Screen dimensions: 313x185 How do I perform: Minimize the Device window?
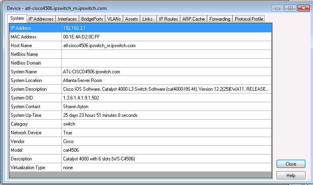click(277, 8)
